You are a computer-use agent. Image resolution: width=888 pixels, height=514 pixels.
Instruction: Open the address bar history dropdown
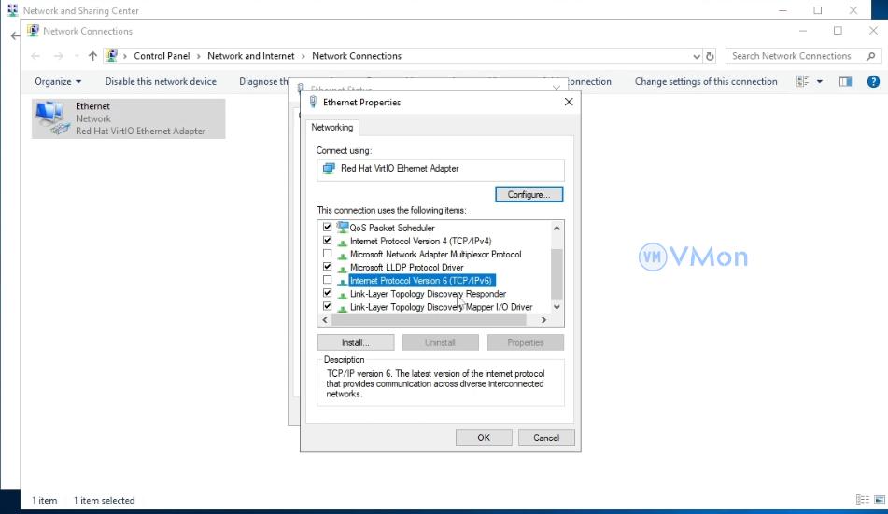click(x=697, y=56)
